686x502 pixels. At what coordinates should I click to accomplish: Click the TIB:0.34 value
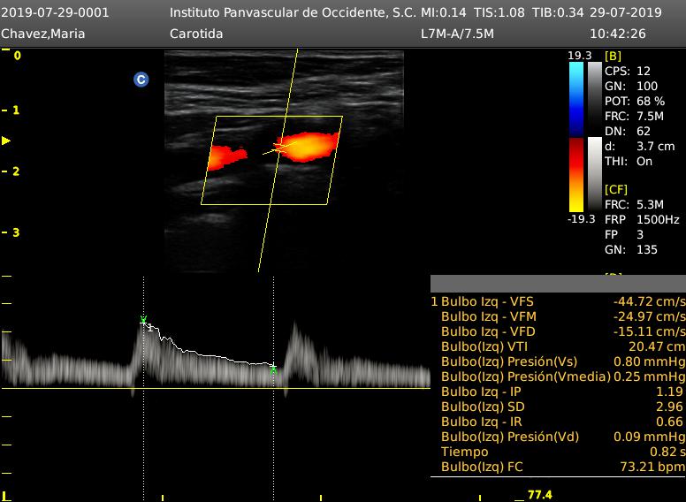coord(558,12)
